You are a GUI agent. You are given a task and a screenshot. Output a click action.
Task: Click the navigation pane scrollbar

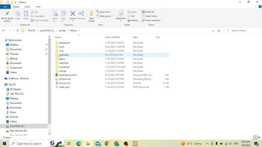[50, 81]
